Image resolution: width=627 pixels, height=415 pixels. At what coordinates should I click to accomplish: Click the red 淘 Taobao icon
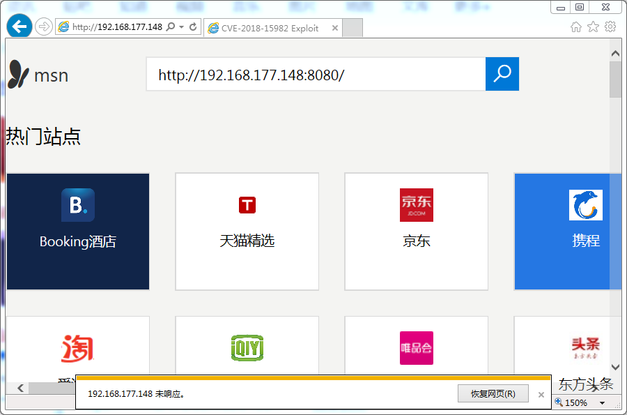click(x=77, y=348)
